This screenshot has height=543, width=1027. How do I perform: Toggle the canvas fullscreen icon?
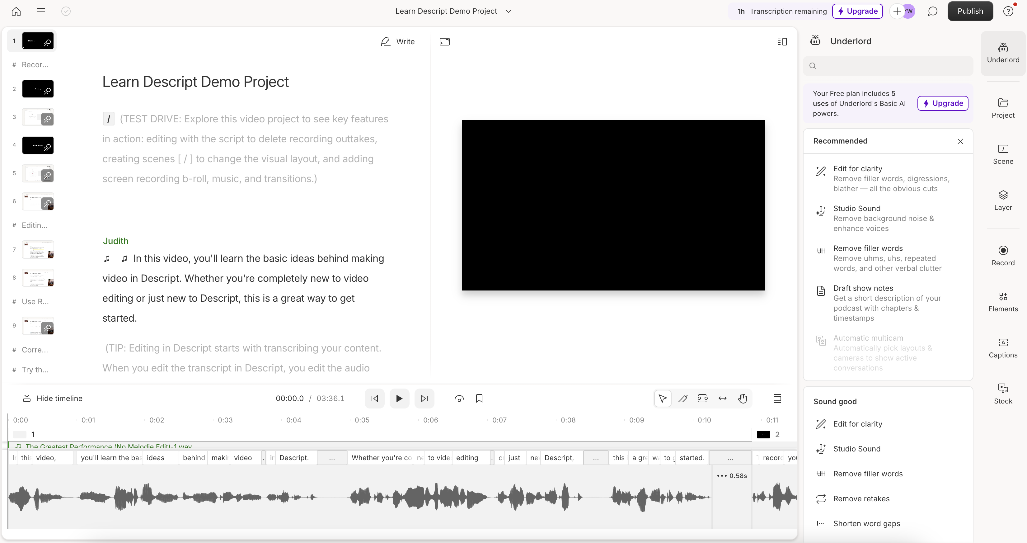click(444, 41)
